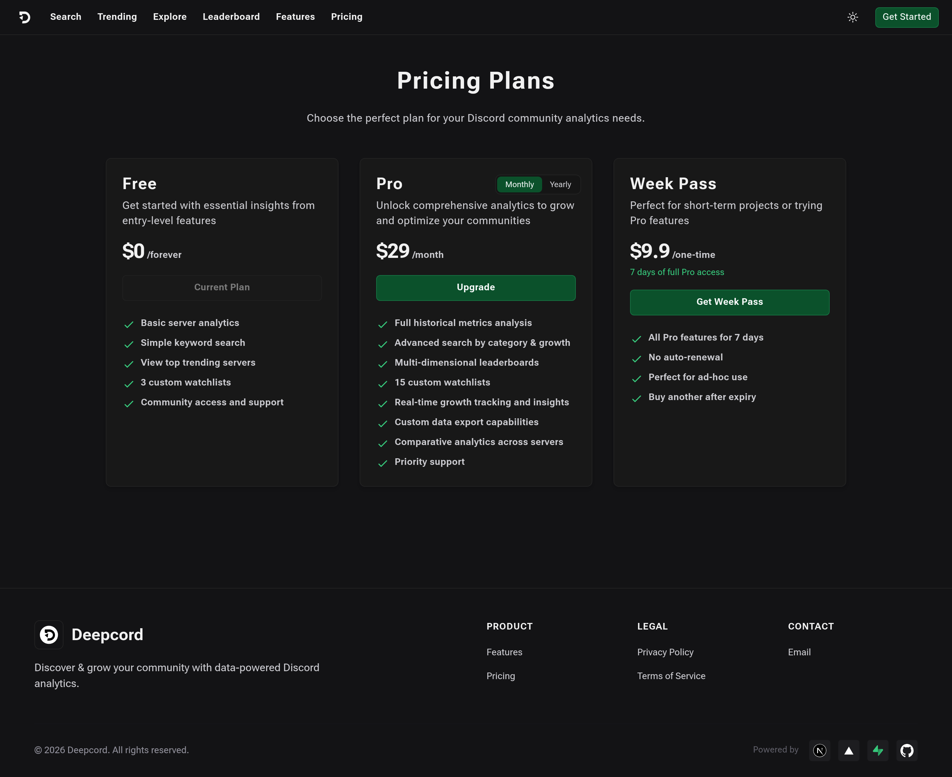The image size is (952, 777).
Task: Open the Terms of Service link
Action: point(671,676)
